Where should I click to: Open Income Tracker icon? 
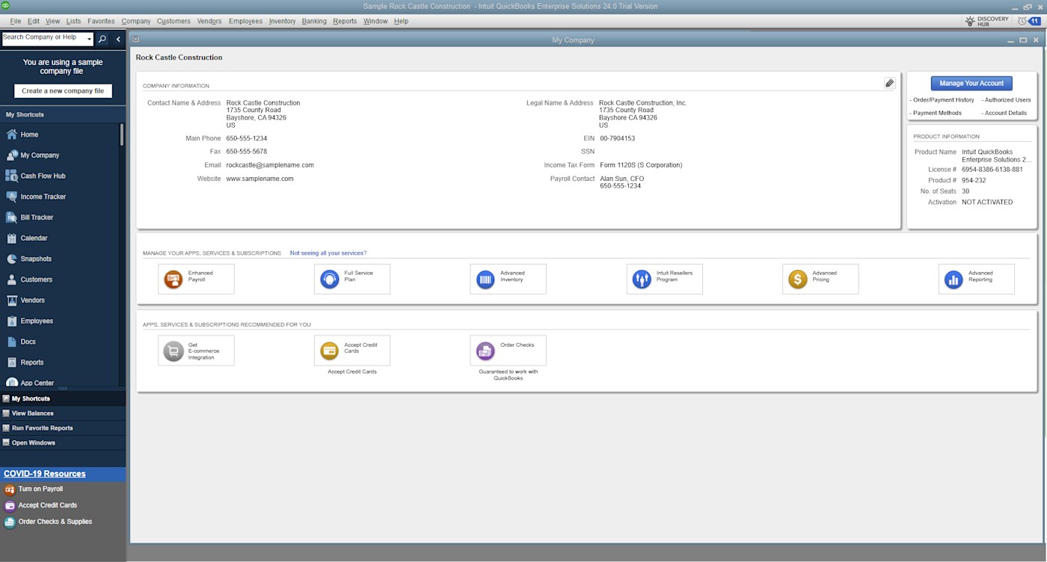coord(11,197)
